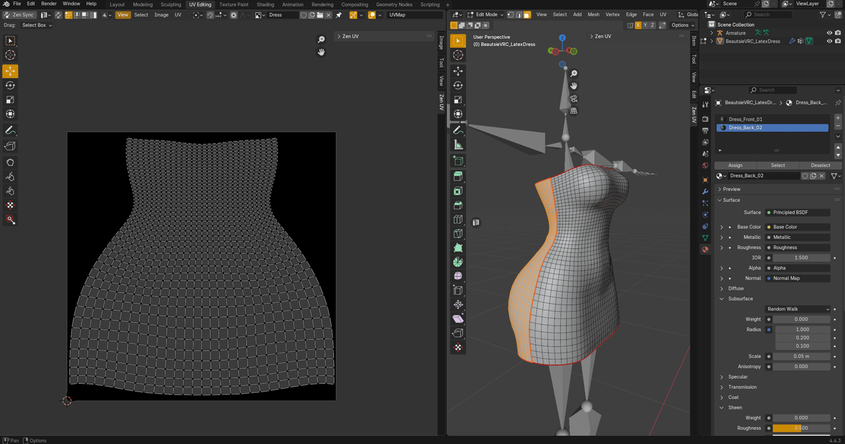Toggle camera perspective view icon in viewport
This screenshot has height=444, width=845.
tap(573, 99)
